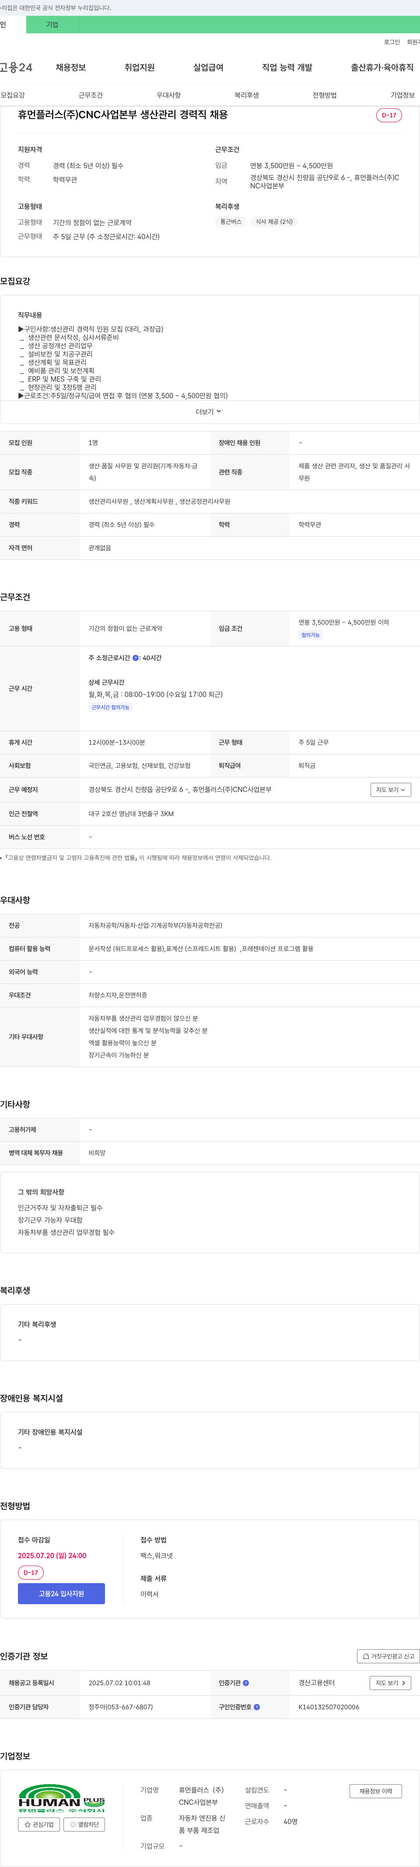
Task: Click the D-17 badge under 접수 마감일
Action: tap(31, 1573)
